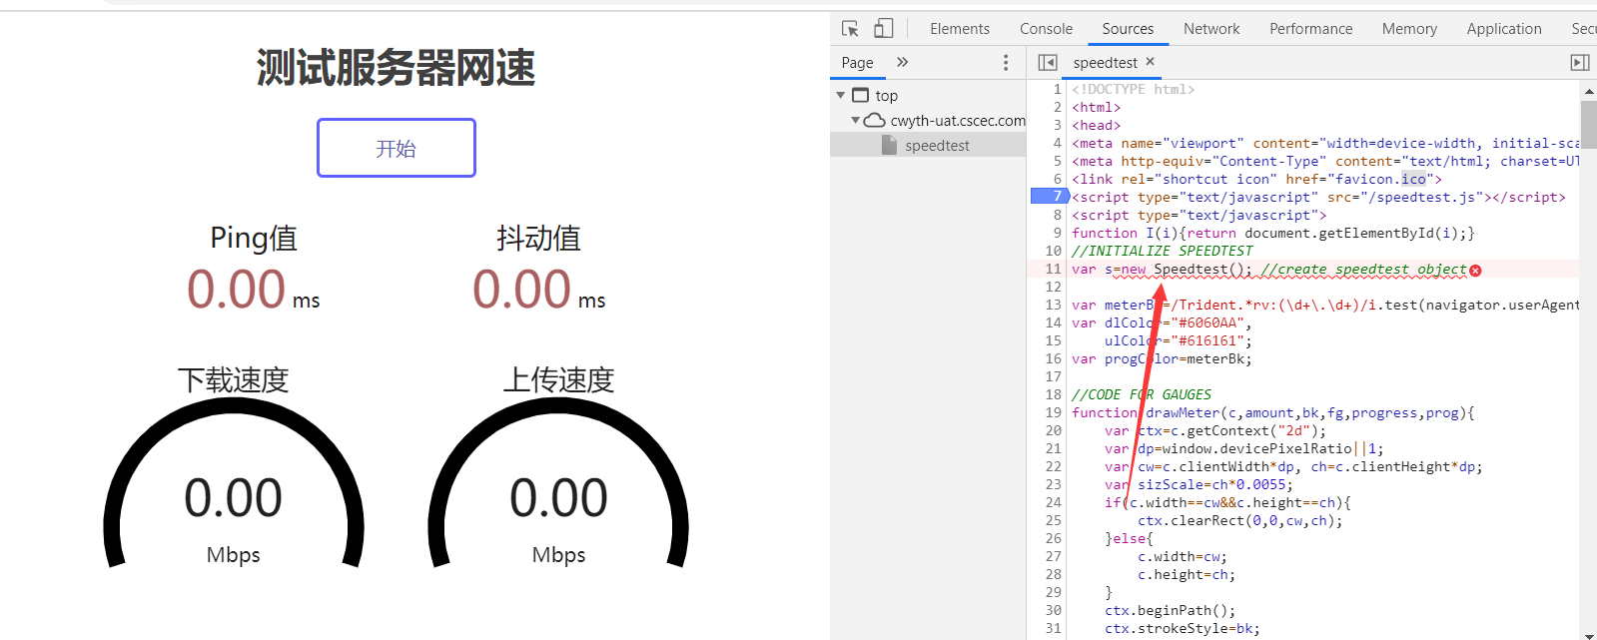Toggle the device toolbar icon
This screenshot has width=1597, height=640.
click(x=884, y=29)
